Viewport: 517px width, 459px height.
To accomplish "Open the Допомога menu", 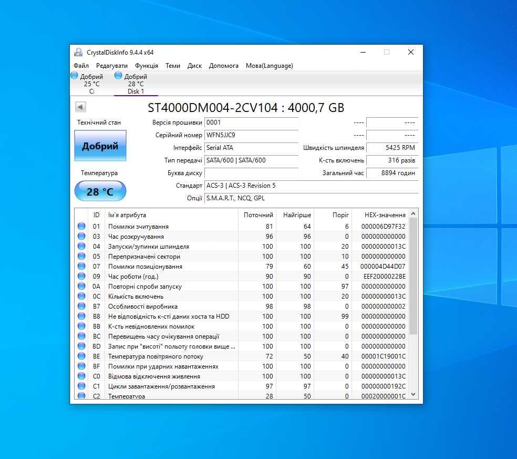I will pyautogui.click(x=223, y=66).
